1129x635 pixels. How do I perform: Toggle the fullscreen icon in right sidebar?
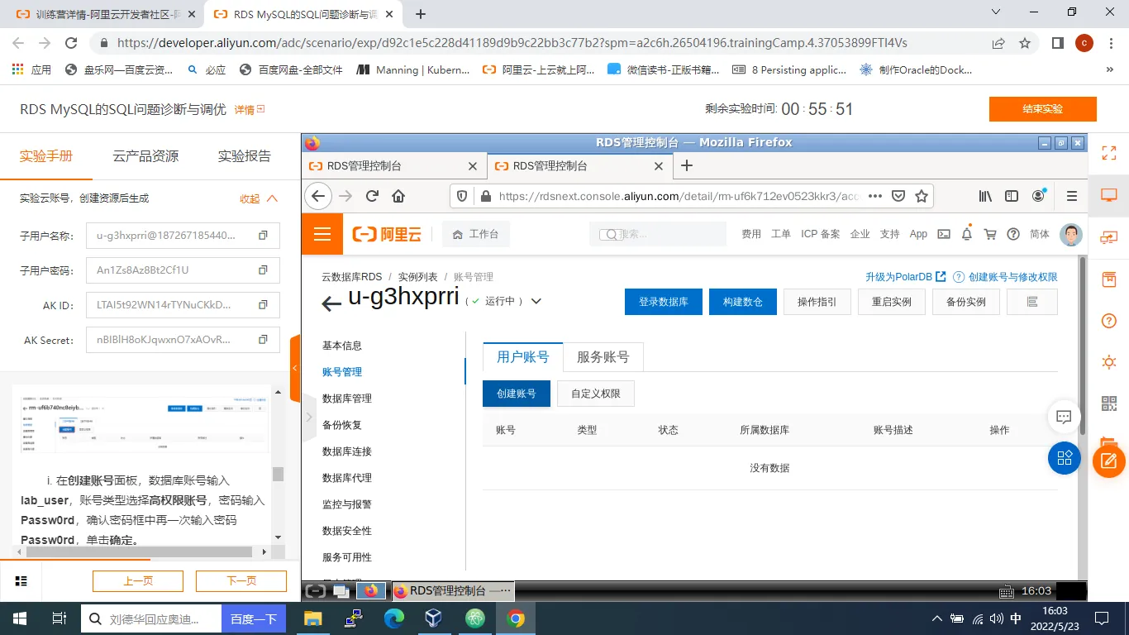pos(1109,152)
